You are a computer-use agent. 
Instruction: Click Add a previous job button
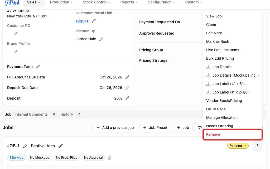click(x=115, y=128)
